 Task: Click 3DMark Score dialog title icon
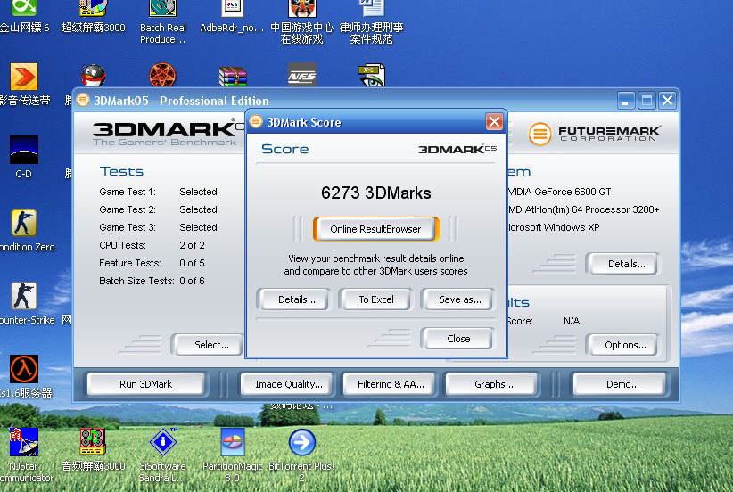coord(256,122)
